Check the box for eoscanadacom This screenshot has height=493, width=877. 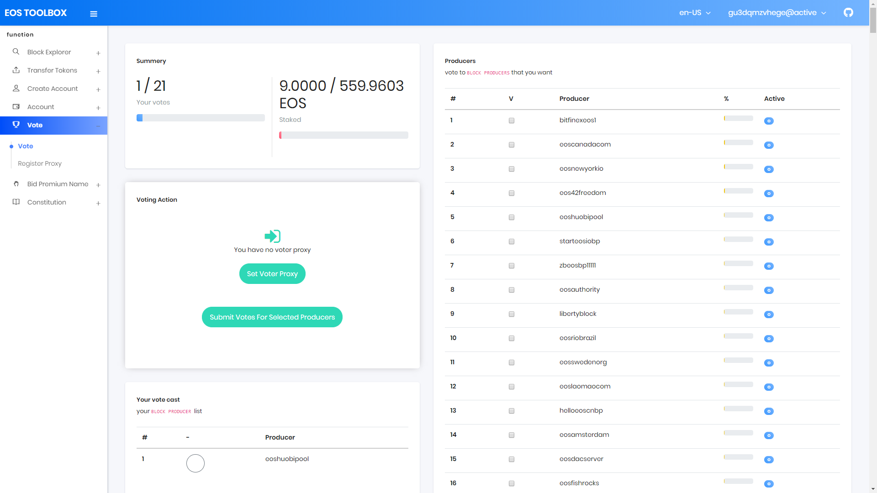(512, 145)
